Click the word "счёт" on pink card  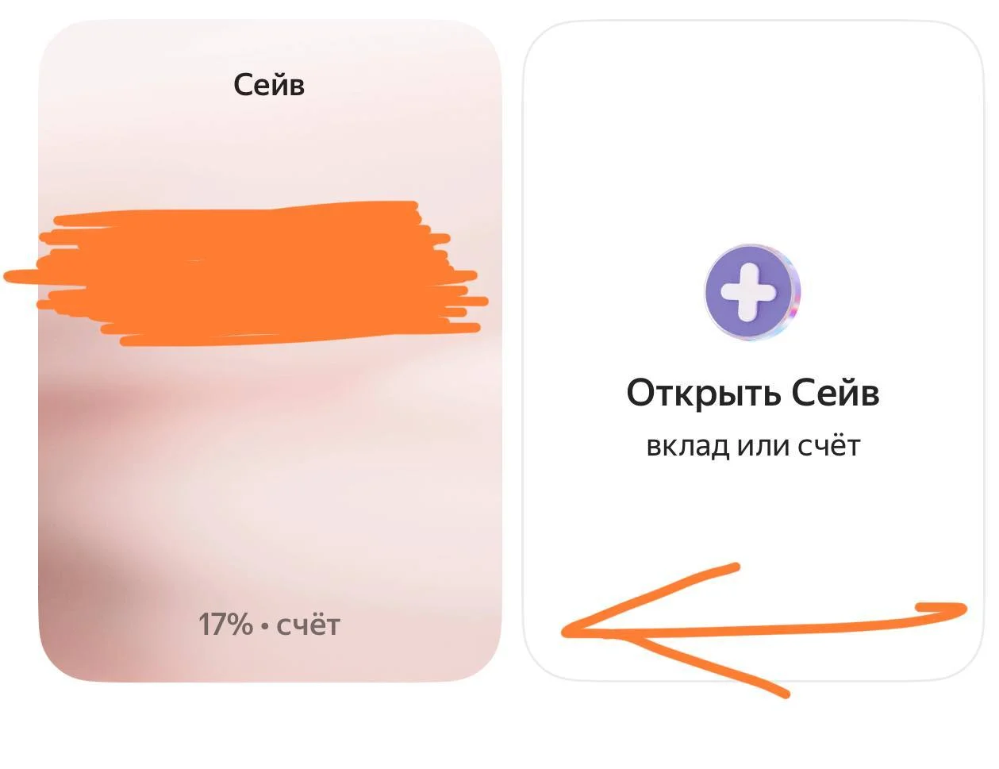(308, 625)
